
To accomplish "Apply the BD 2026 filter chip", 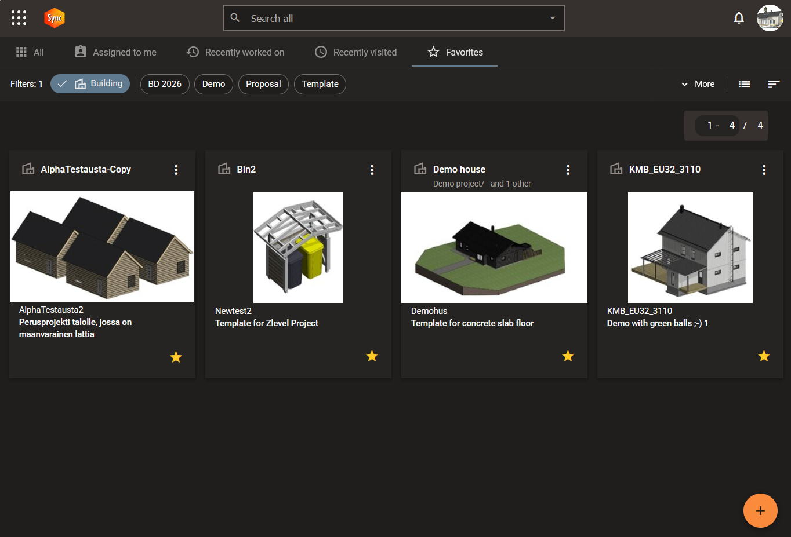I will [165, 84].
